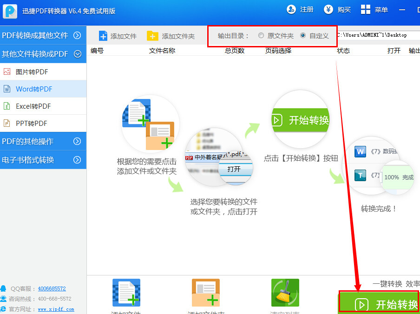Select the PPT转PDF slides icon

coord(7,123)
